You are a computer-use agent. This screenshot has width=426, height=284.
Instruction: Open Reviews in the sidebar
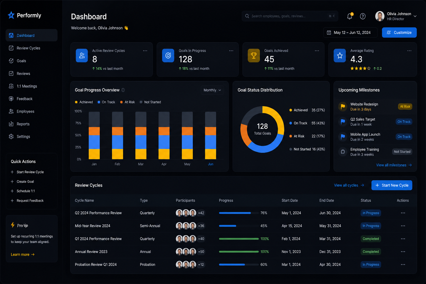pos(31,73)
